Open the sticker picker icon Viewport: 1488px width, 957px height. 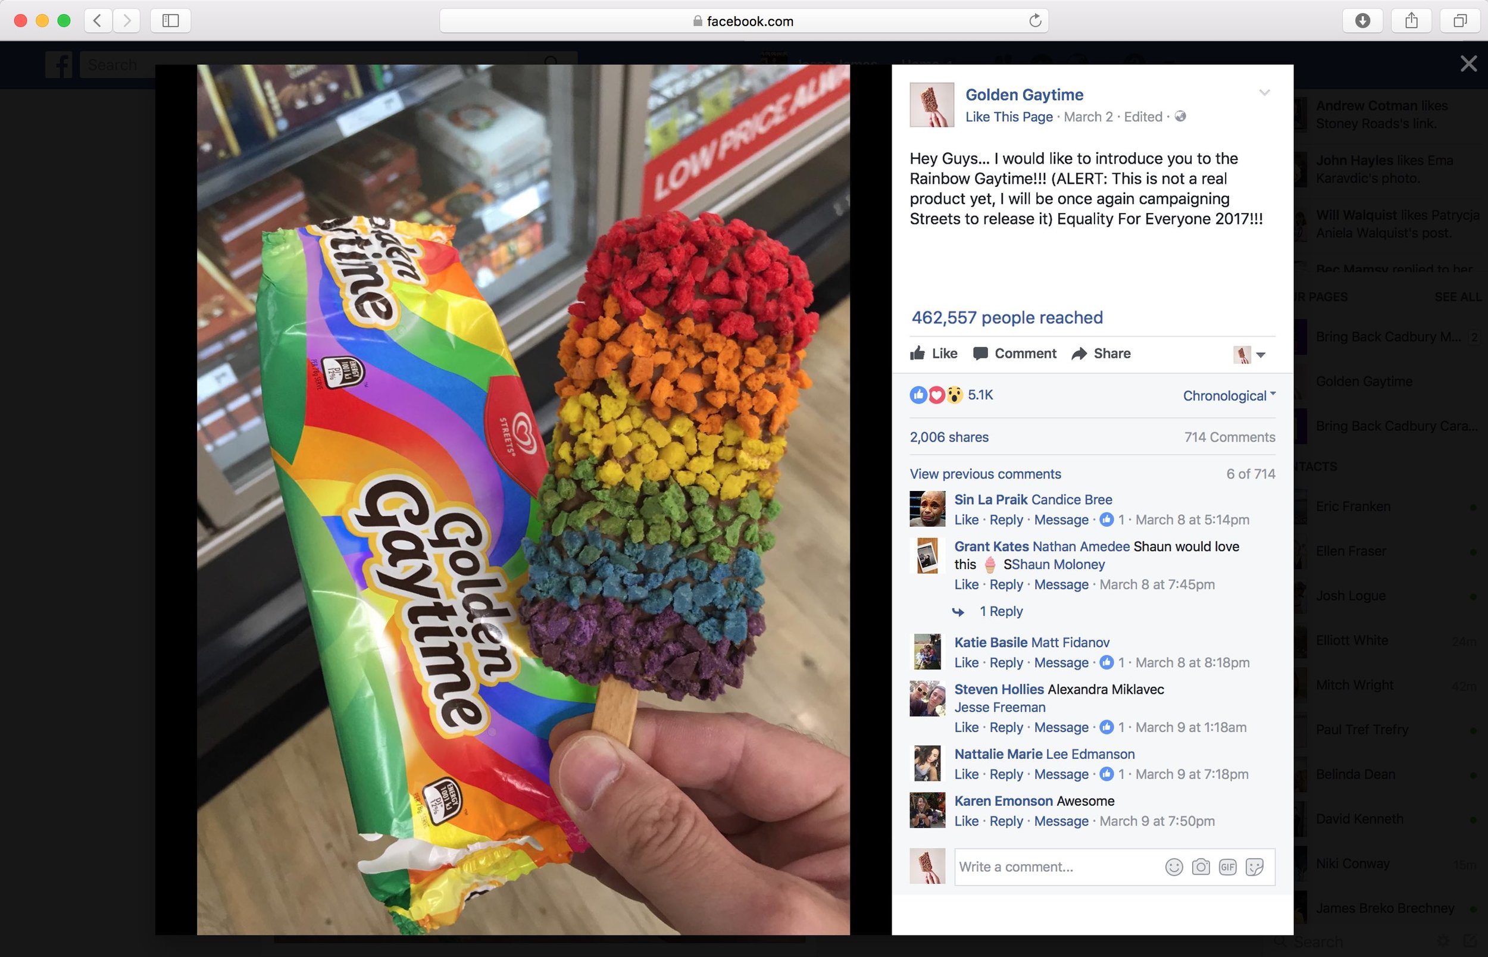pos(1255,867)
